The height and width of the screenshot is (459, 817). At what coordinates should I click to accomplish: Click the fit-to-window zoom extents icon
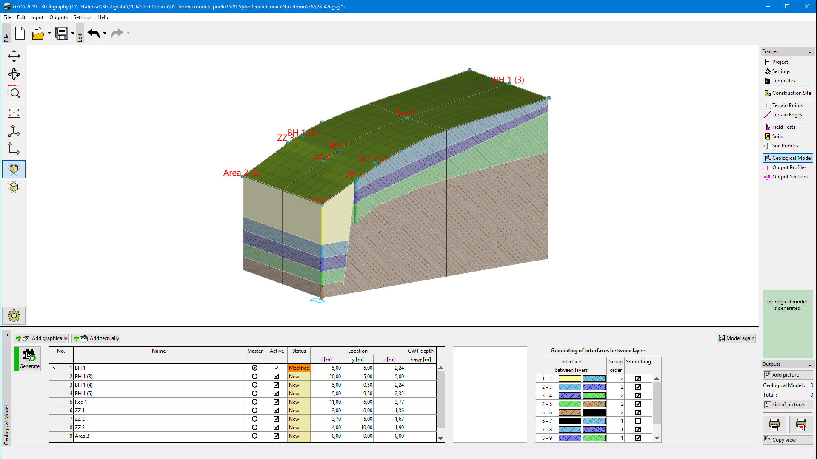click(14, 113)
